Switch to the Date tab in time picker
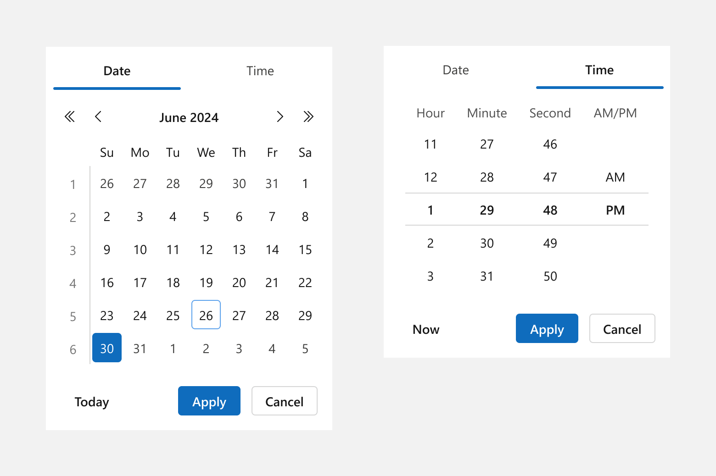 pyautogui.click(x=455, y=70)
